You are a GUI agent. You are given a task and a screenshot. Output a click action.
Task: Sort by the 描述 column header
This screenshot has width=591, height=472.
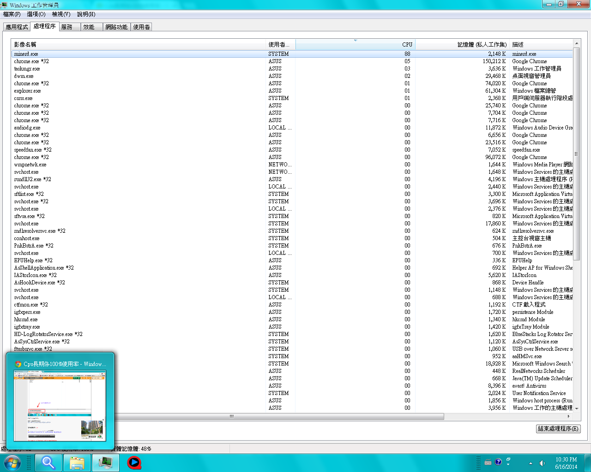pos(541,45)
